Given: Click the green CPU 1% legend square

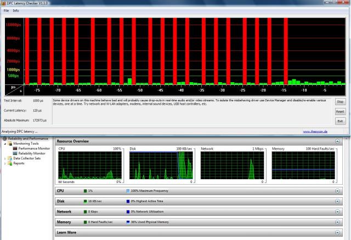Looking at the screenshot, I should pos(85,191).
